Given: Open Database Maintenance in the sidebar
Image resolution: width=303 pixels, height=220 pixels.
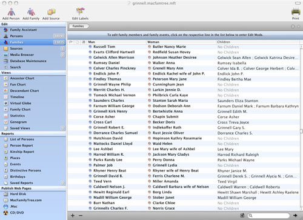Looking at the screenshot, I should (x=33, y=61).
